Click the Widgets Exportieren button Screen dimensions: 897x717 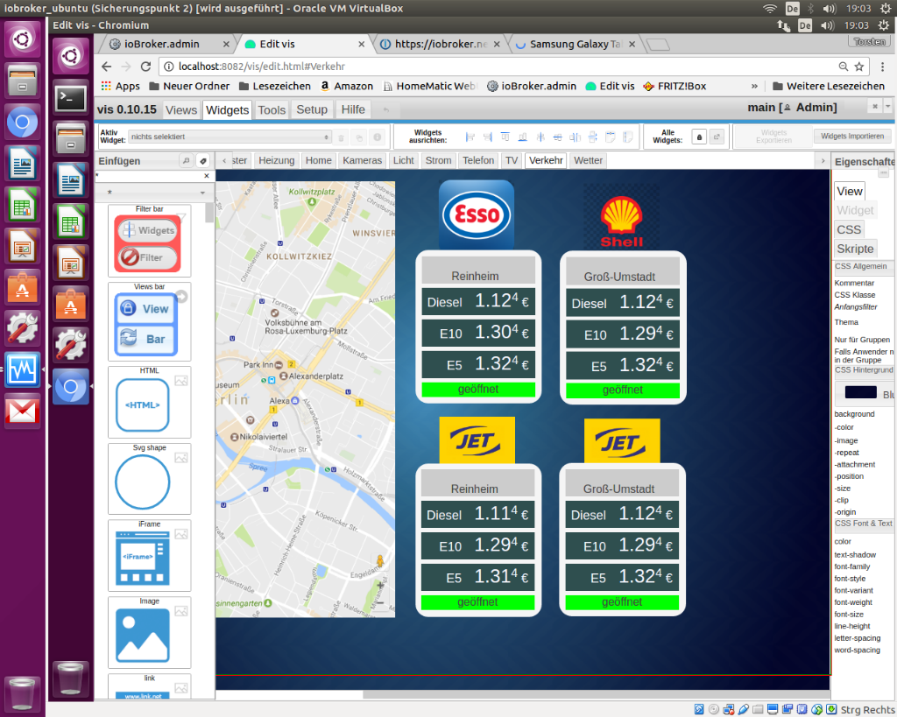tap(773, 136)
